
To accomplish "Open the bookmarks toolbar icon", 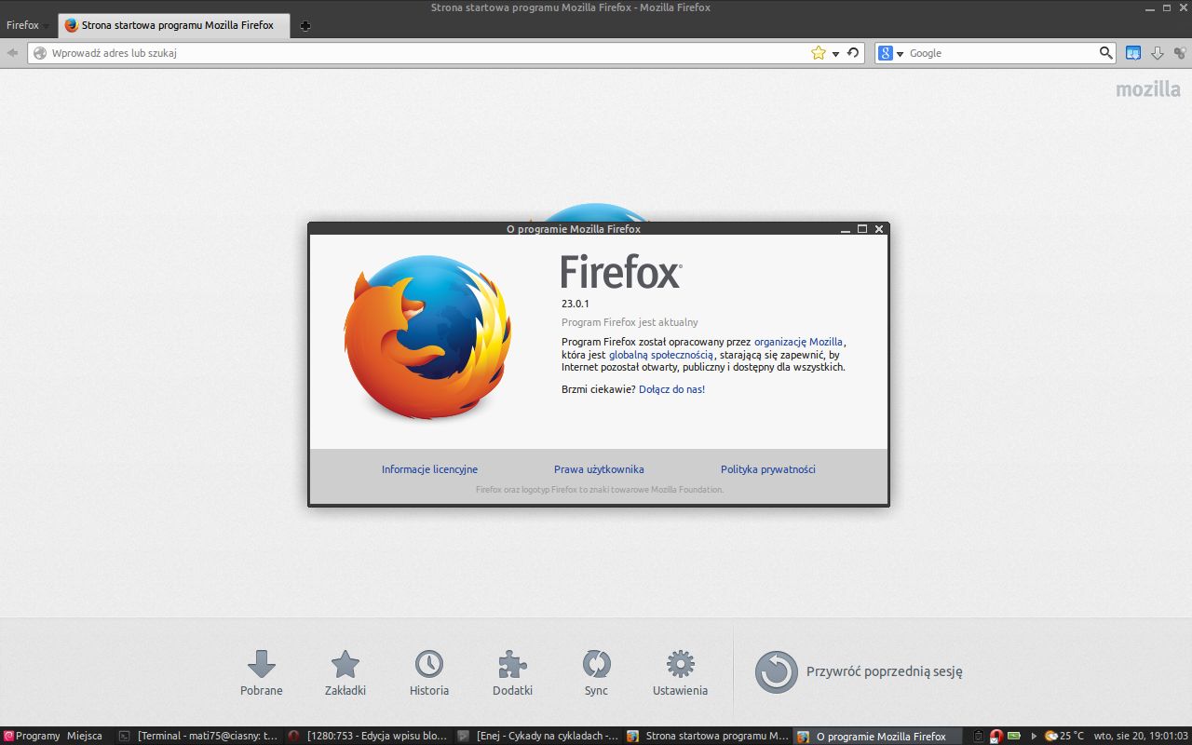I will tap(1133, 53).
